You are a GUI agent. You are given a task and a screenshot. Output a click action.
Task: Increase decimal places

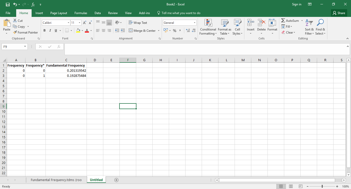188,30
